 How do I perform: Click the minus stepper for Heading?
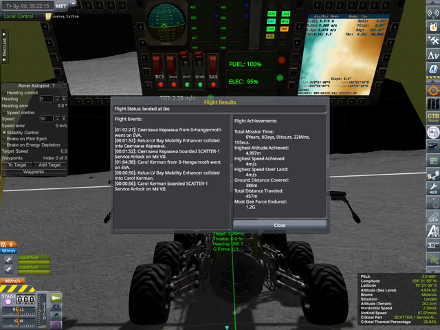tap(57, 99)
